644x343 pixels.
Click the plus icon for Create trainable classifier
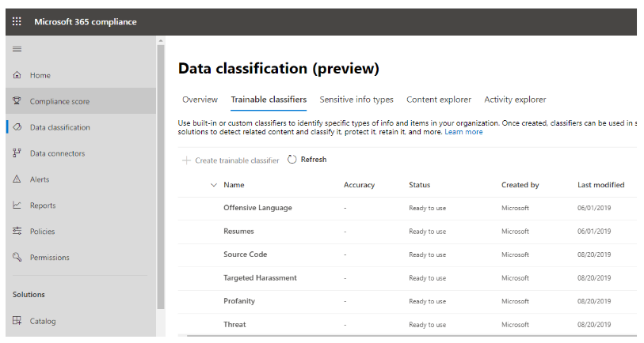(x=186, y=160)
